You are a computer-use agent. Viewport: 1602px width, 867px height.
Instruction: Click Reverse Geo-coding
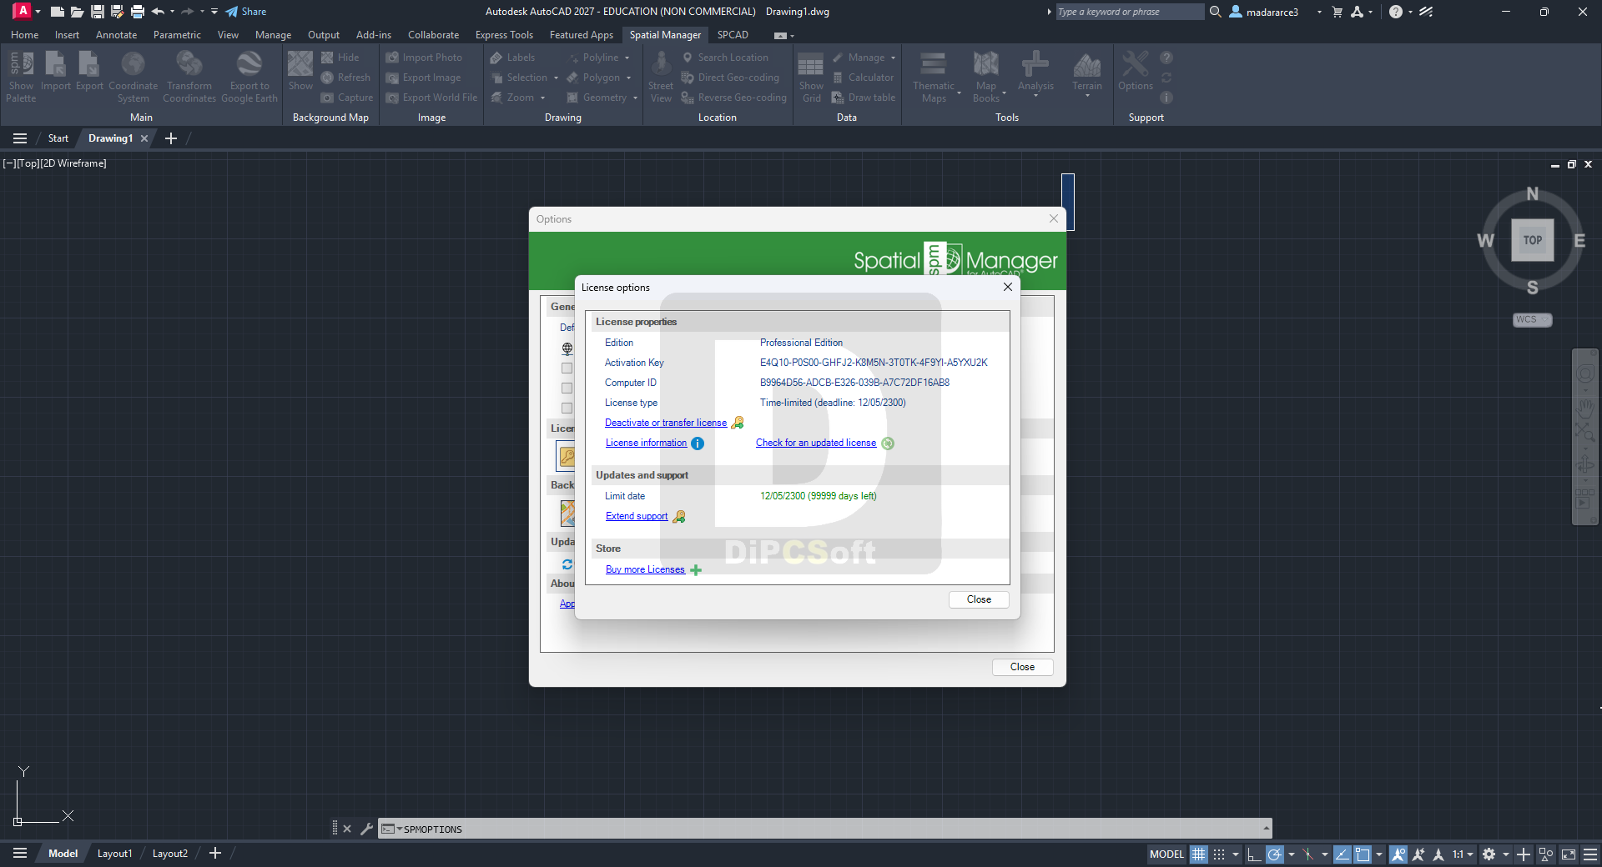point(734,98)
